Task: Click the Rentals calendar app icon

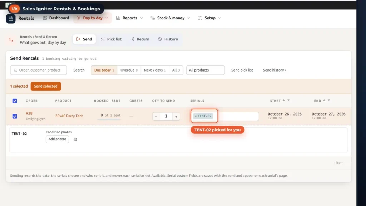Action: (11, 19)
